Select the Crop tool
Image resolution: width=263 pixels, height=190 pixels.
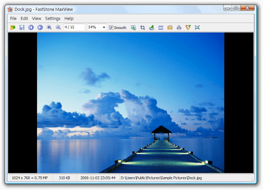pos(143,28)
